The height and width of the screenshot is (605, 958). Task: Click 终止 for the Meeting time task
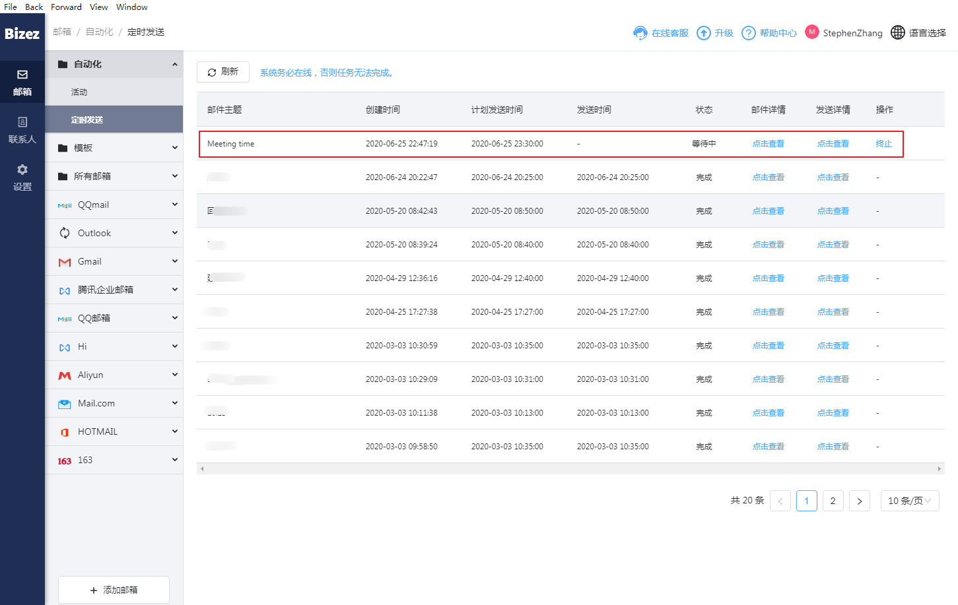(x=883, y=144)
